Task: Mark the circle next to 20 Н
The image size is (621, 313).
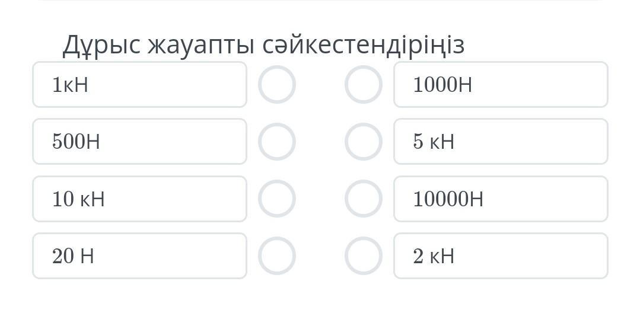Action: pyautogui.click(x=276, y=255)
